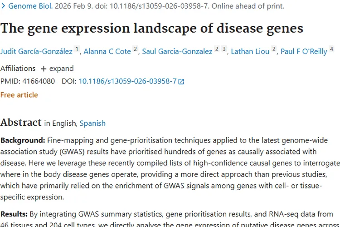Click affiliation superscript 2 after Alanna C Cote
Viewport: 340px width, 227px height.
click(135, 49)
